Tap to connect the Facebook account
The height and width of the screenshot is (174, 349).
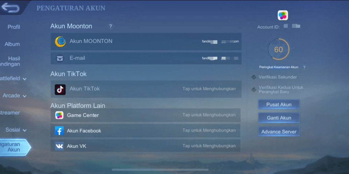coord(209,131)
